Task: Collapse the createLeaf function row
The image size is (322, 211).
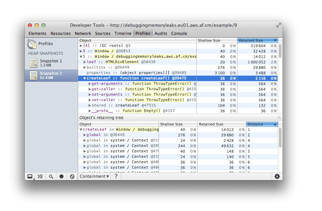Action: 85,78
